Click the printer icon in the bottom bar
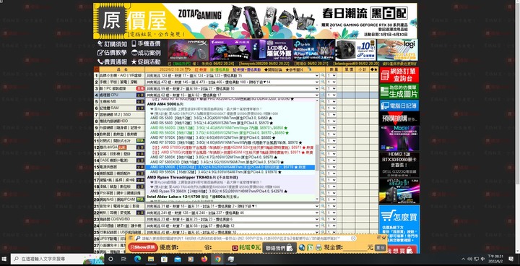This screenshot has width=520, height=266. 318,248
